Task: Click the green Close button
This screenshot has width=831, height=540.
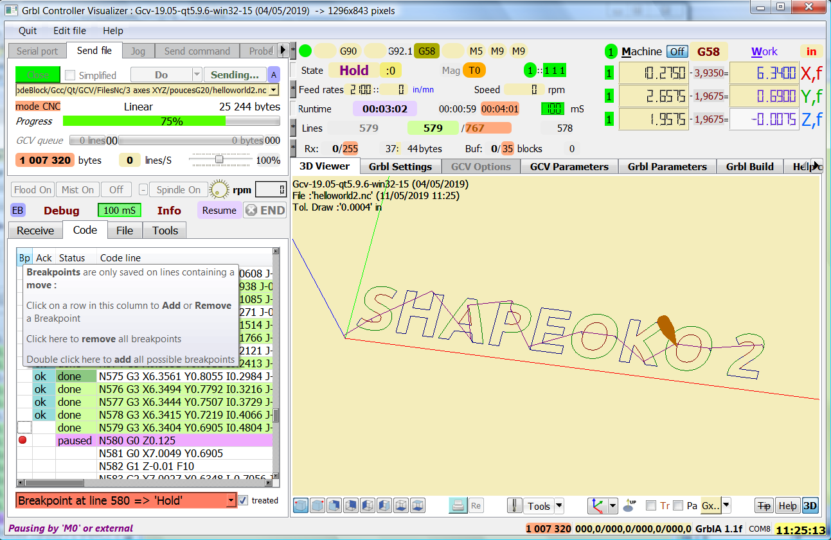Action: pyautogui.click(x=38, y=74)
